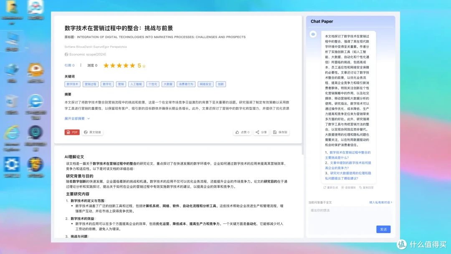Click the fifth rating star
451x254 pixels.
(132, 66)
